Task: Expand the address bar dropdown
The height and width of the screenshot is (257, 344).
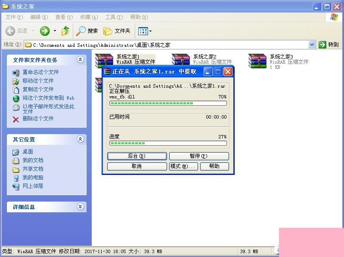Action: (x=312, y=45)
